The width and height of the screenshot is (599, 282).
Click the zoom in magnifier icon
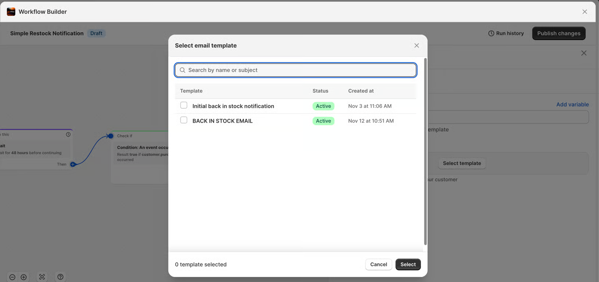[x=24, y=277]
